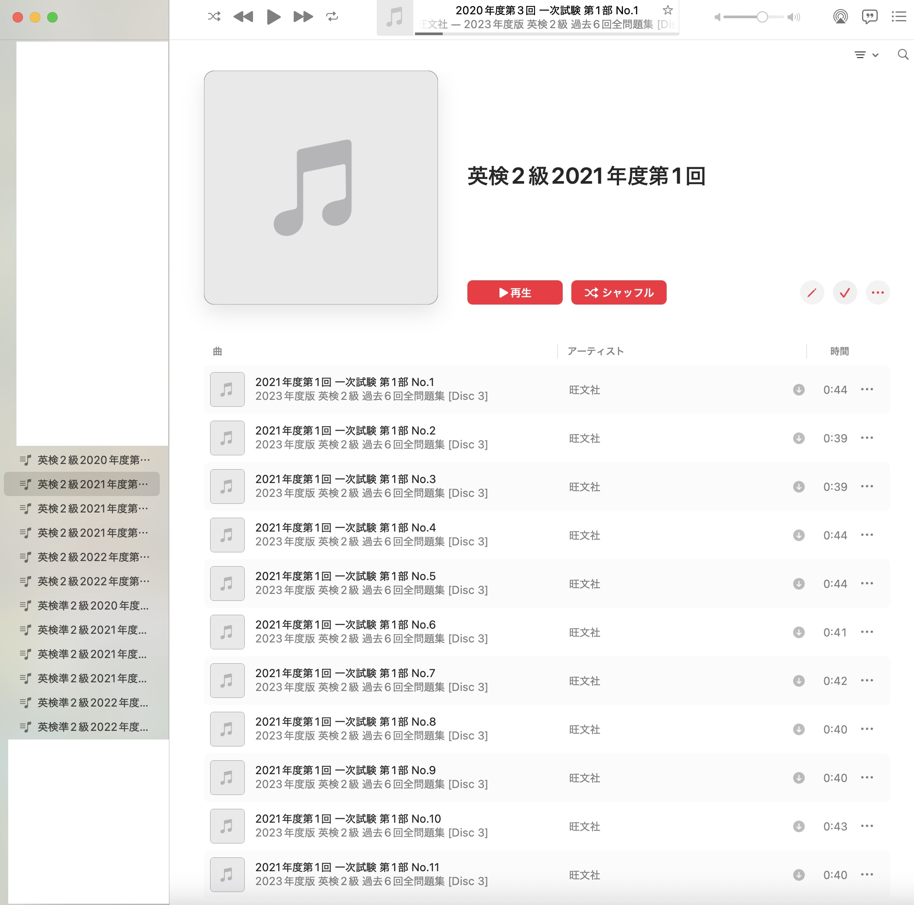Download the No.3 track
Viewport: 914px width, 905px height.
click(x=799, y=487)
